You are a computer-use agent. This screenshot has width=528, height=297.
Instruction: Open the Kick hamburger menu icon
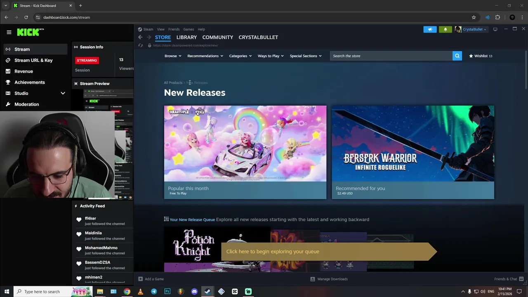coord(9,32)
